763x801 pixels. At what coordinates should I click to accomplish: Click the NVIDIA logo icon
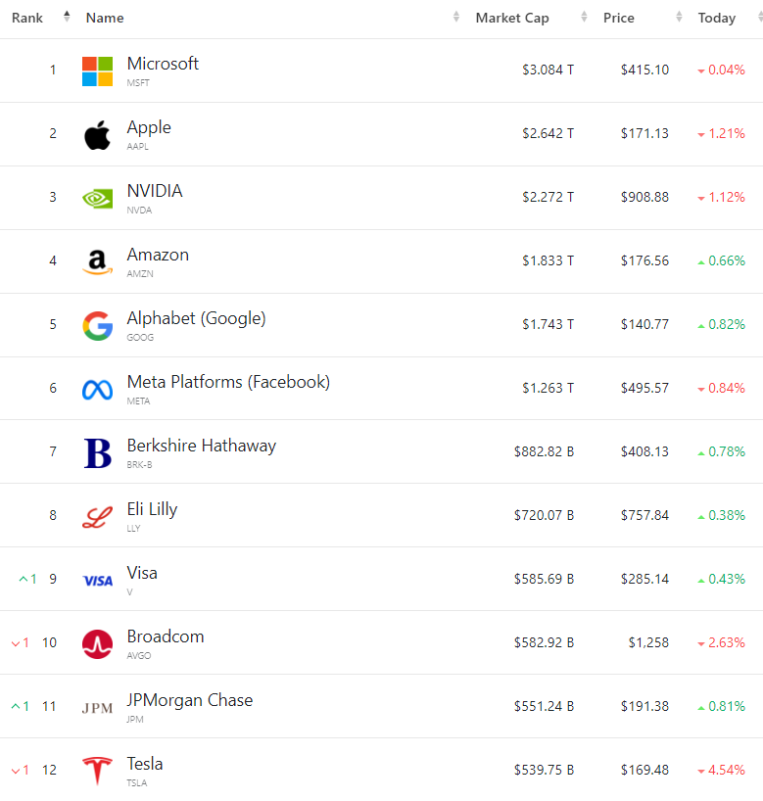point(97,198)
